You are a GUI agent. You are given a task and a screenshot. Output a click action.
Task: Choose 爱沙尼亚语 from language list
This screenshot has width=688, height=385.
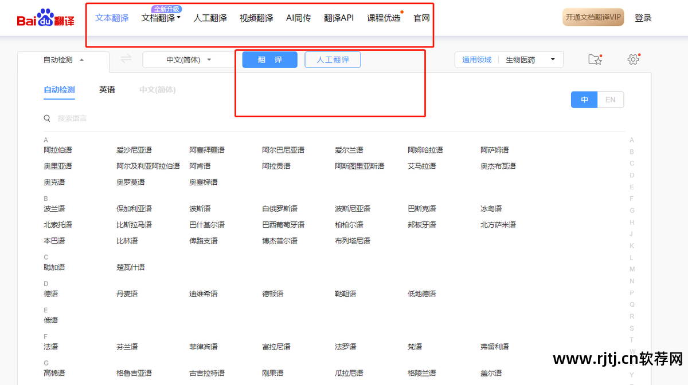pos(134,150)
